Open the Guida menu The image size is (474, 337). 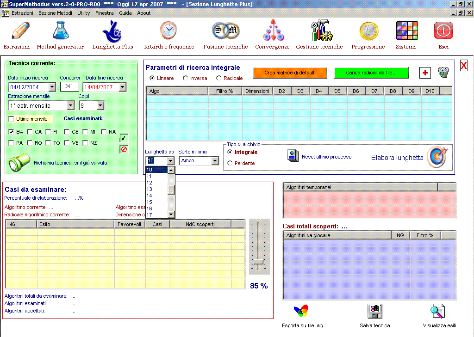[x=125, y=13]
